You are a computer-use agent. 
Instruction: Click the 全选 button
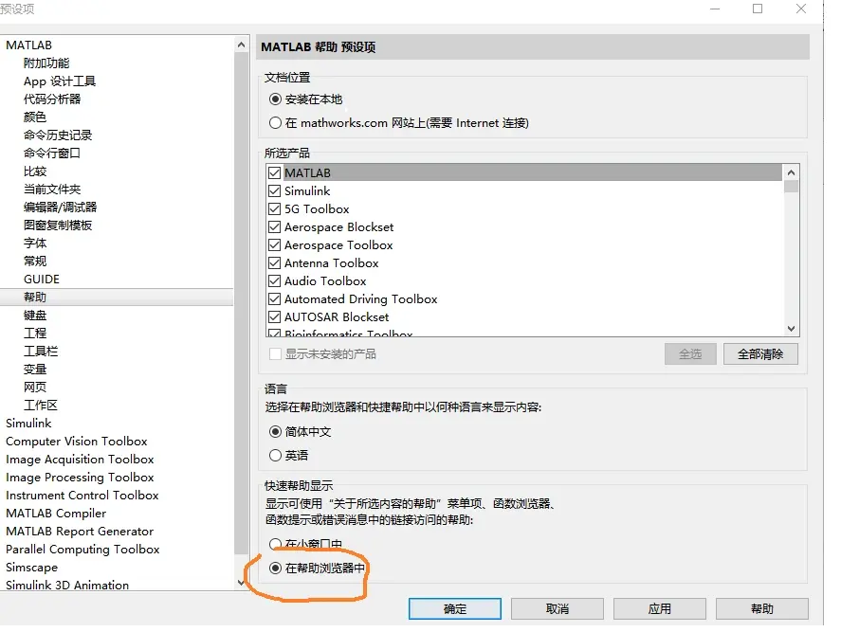pos(690,353)
